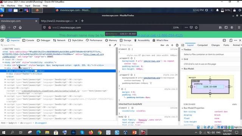Screen dimensions: 242x136
Task: Save page to Pocket
Action: click(x=191, y=28)
